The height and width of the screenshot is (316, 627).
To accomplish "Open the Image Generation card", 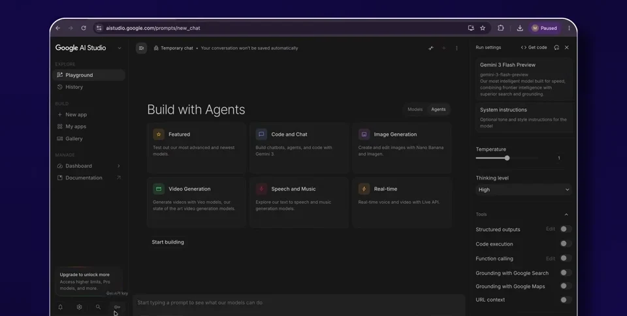I will (x=402, y=148).
